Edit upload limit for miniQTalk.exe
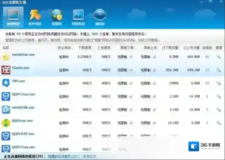This screenshot has height=160, width=225. 154,110
